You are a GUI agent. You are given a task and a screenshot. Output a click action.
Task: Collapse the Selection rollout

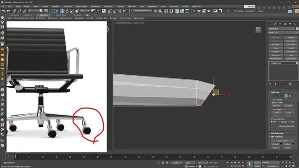(275, 92)
